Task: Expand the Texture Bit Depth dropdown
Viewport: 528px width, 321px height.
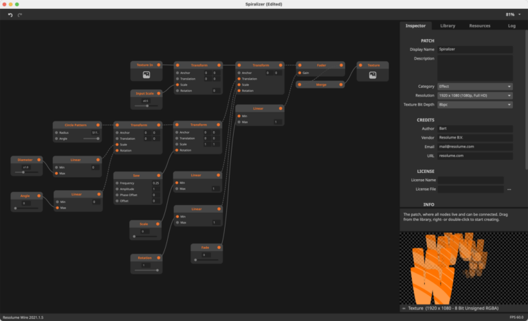Action: point(475,104)
